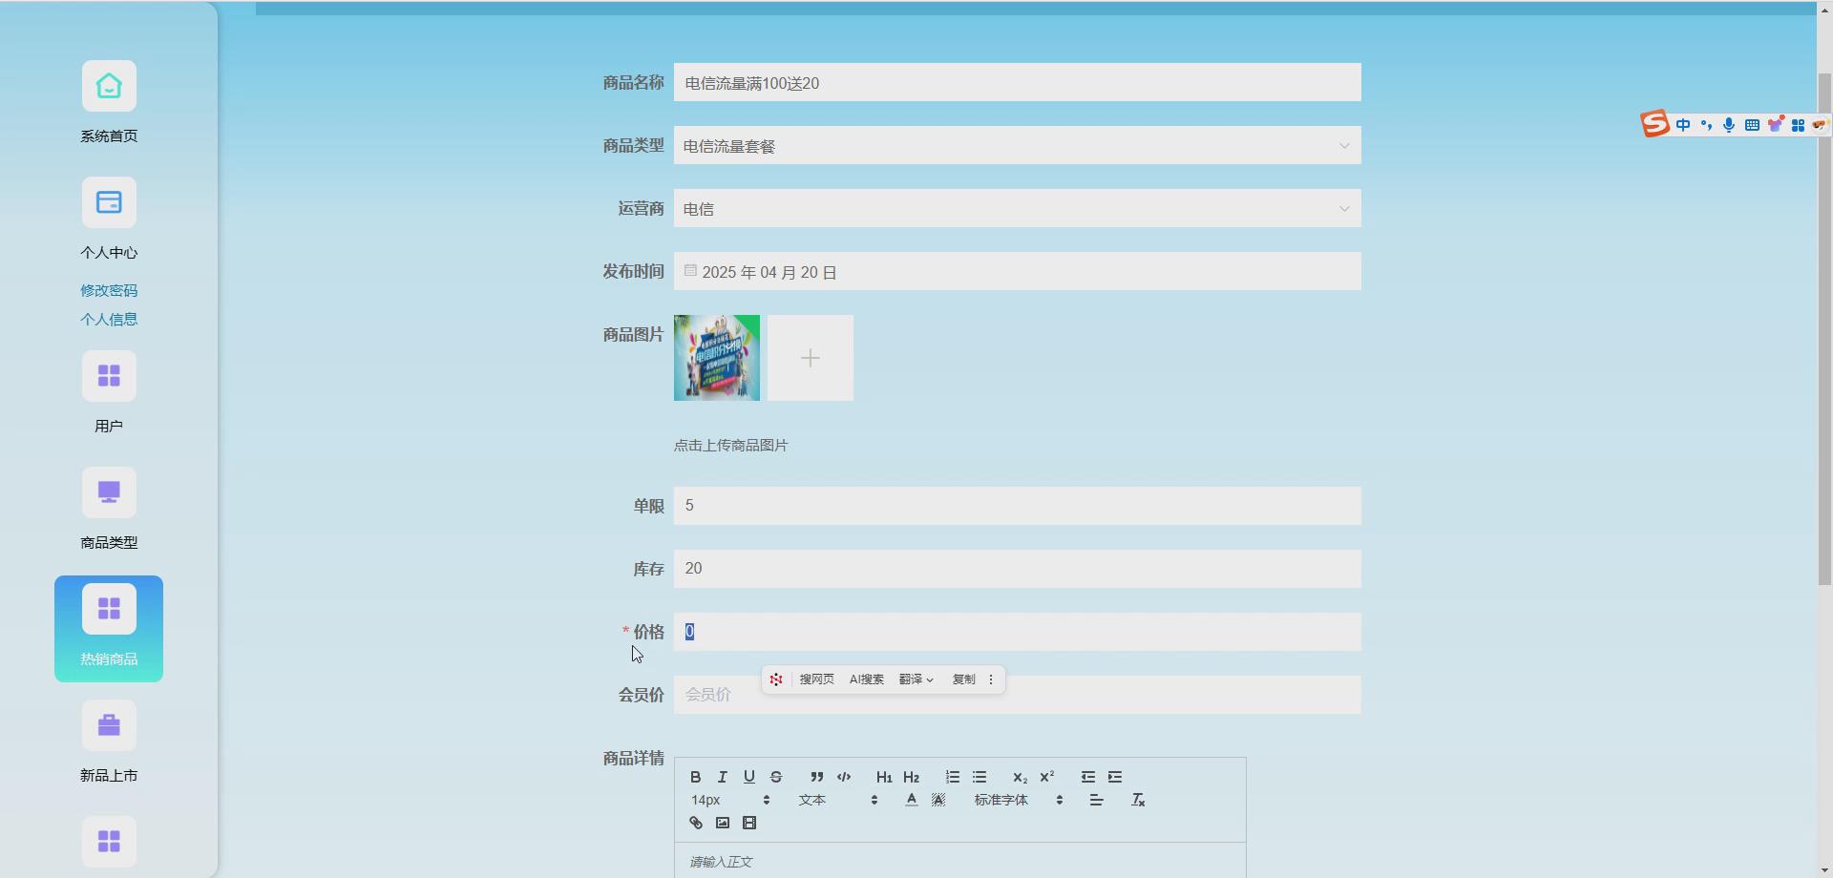
Task: Open the Sogou soft keyboard
Action: coord(1752,125)
